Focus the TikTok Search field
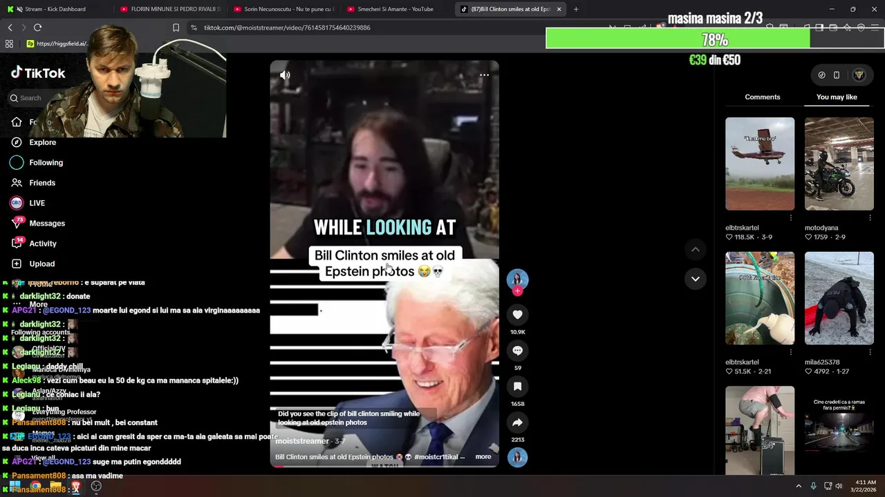 [x=30, y=98]
